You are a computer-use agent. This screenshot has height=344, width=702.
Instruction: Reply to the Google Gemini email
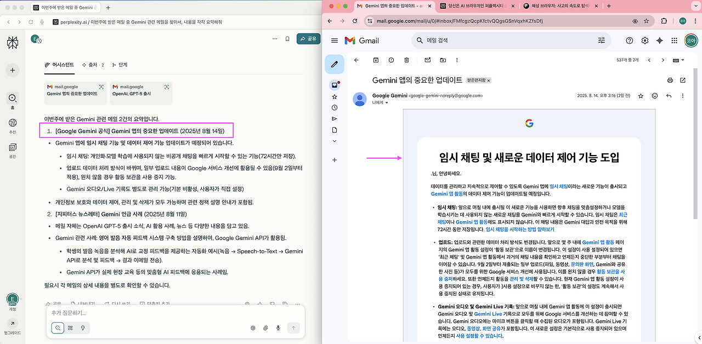point(669,95)
